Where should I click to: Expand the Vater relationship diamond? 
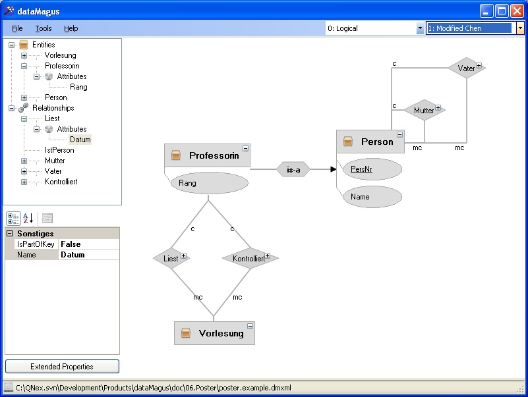point(479,65)
